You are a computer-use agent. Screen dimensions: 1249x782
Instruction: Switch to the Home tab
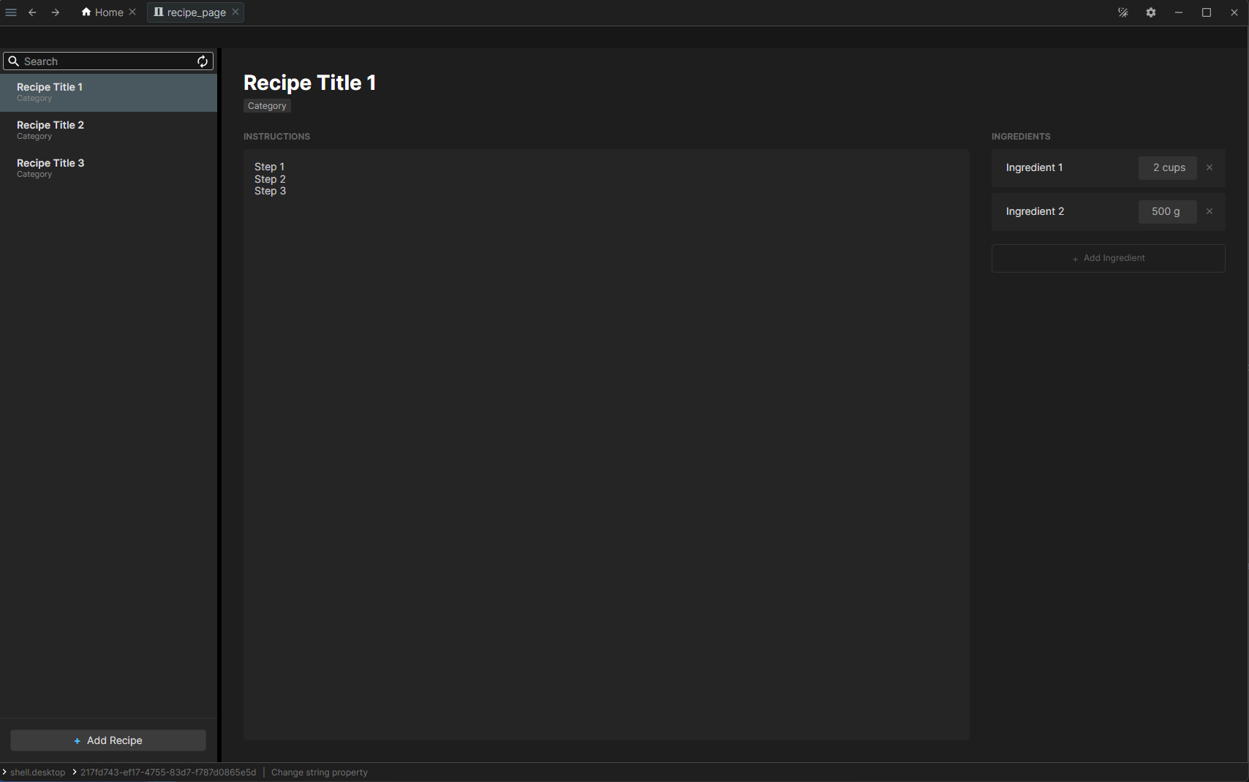point(102,12)
